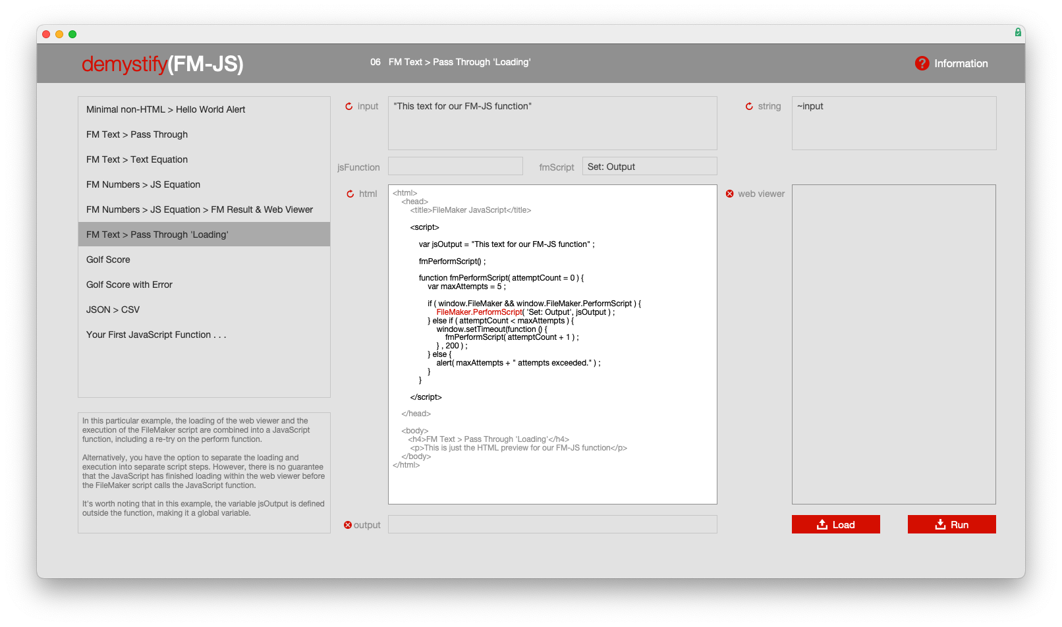Screen dimensions: 1062x627
Task: Click the red Information question mark icon
Action: [x=922, y=63]
